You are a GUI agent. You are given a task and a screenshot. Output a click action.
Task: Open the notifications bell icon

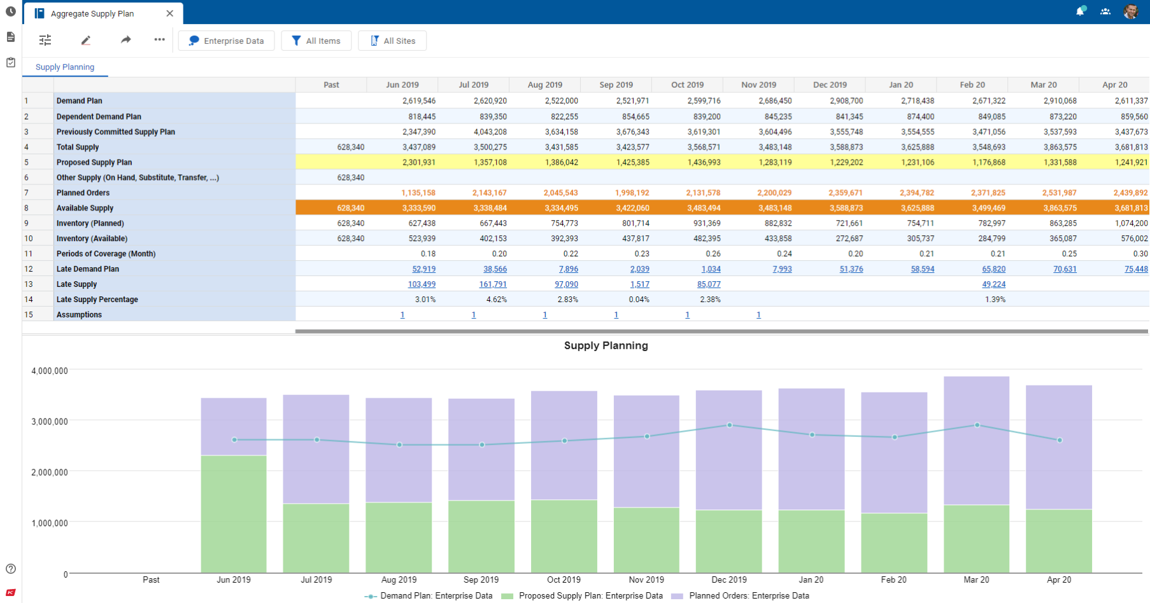tap(1080, 11)
